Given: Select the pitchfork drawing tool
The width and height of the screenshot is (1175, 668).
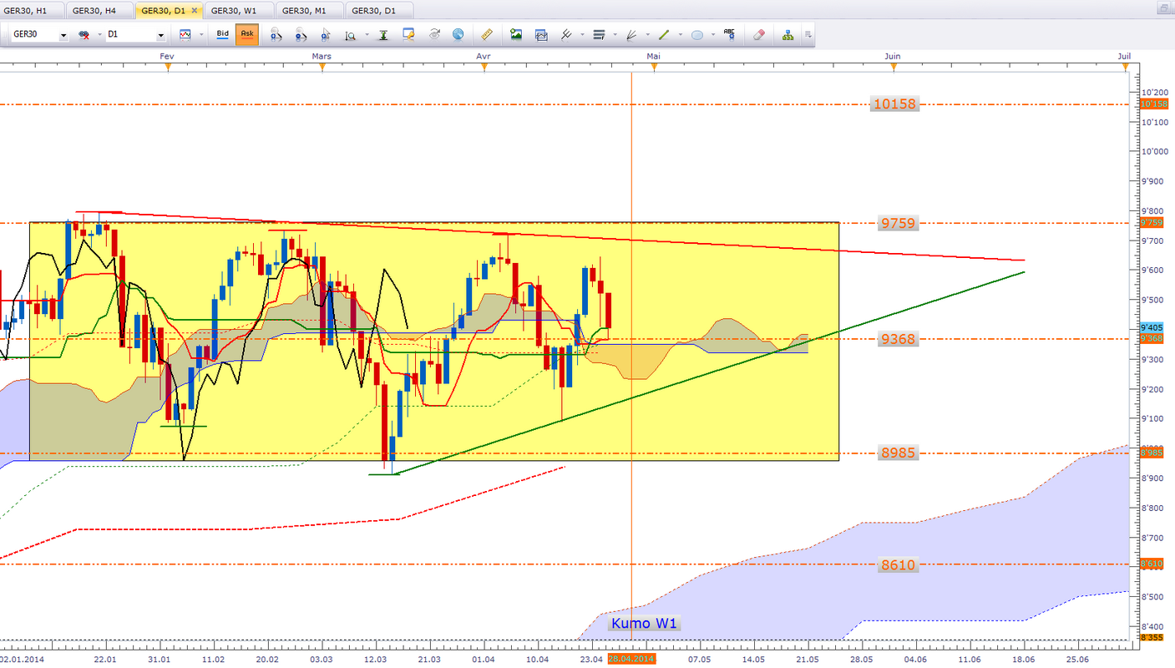Looking at the screenshot, I should [566, 35].
